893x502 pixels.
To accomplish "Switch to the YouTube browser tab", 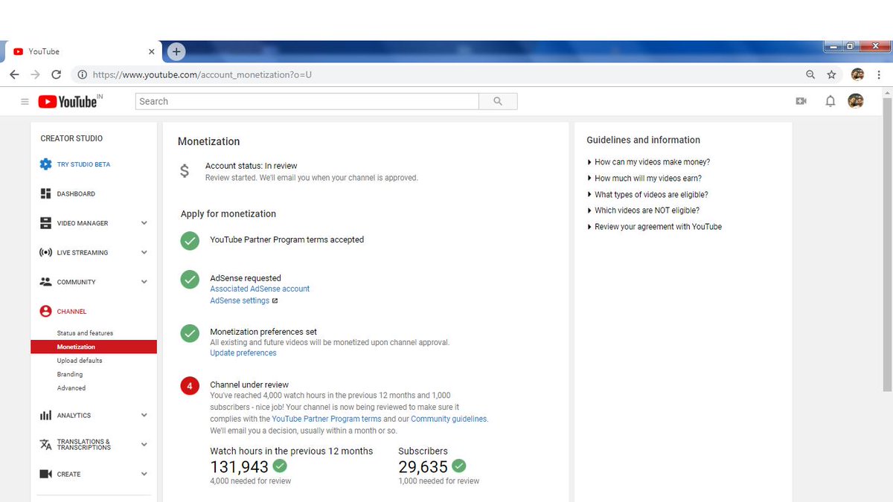I will pyautogui.click(x=83, y=51).
